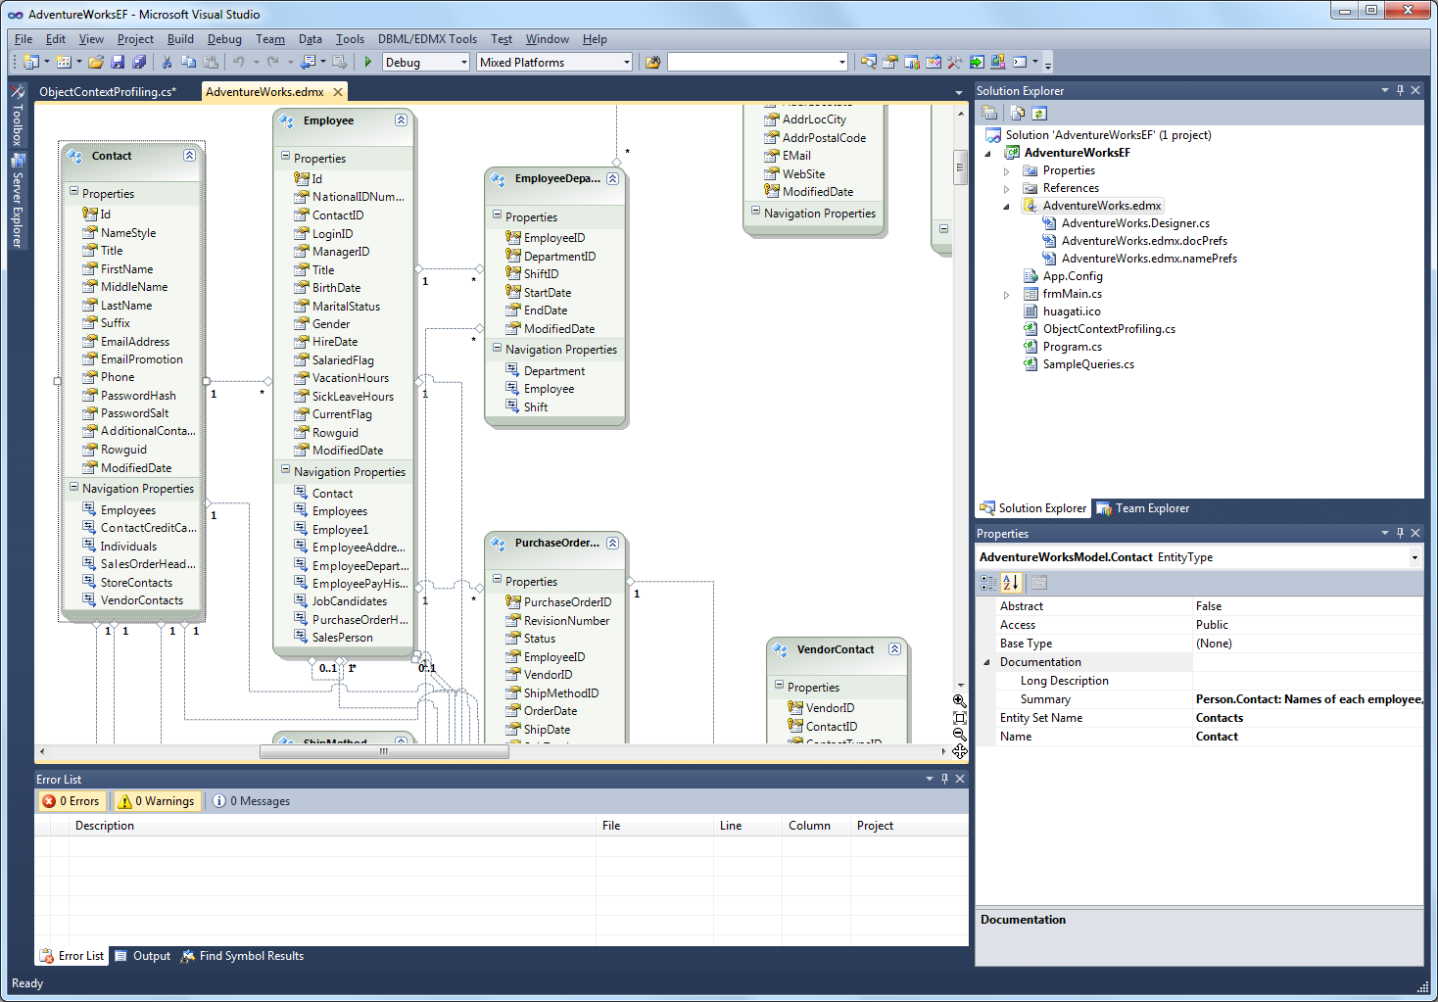Open the entity object selector dropdown in Properties

[1414, 557]
